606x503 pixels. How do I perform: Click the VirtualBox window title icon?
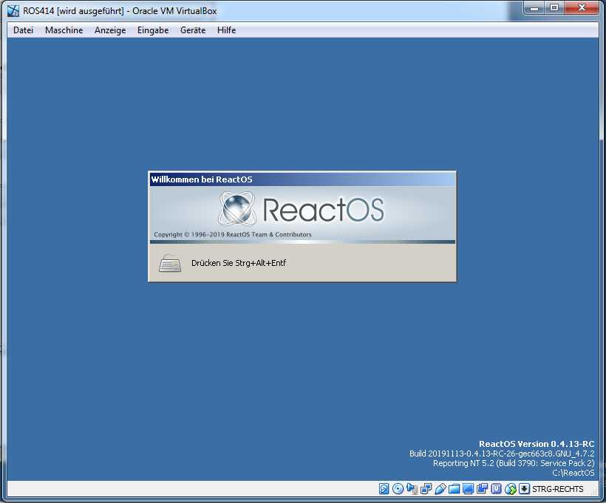(13, 11)
